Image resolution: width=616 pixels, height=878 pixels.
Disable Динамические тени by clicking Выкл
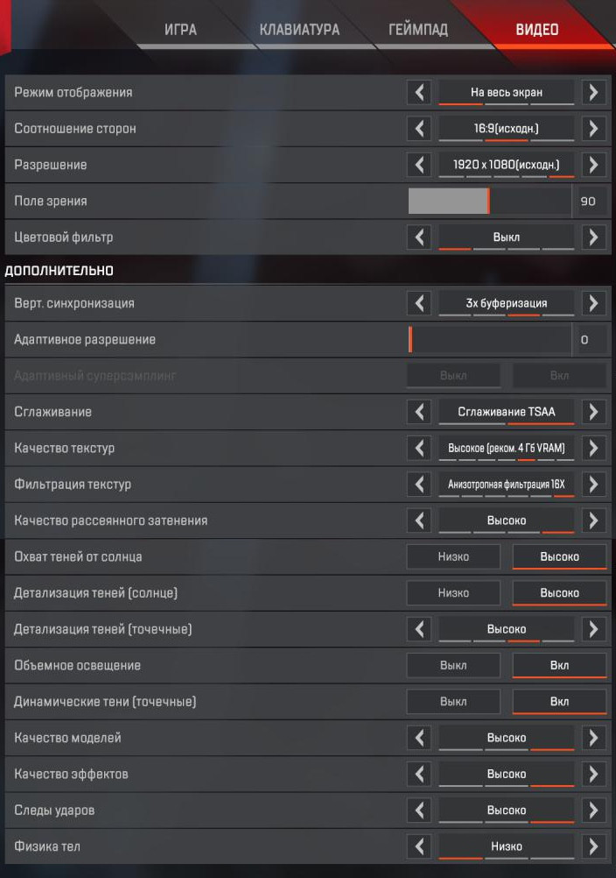click(453, 701)
